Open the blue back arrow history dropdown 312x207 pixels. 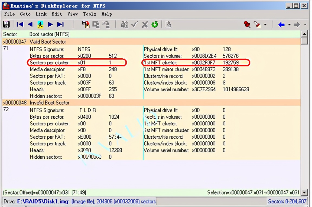click(289, 25)
